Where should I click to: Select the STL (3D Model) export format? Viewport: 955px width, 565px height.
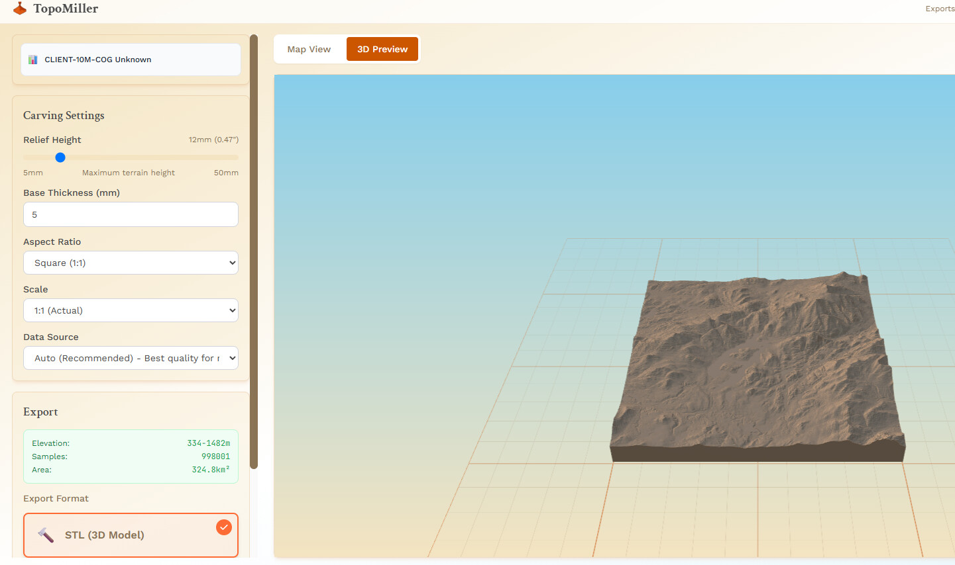coord(131,535)
